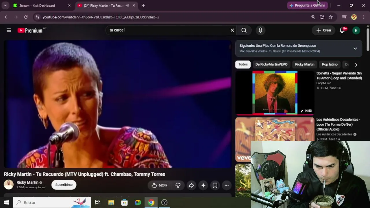Focus the browser address bar URL
Viewport: 370px width, 208px height.
point(101,17)
